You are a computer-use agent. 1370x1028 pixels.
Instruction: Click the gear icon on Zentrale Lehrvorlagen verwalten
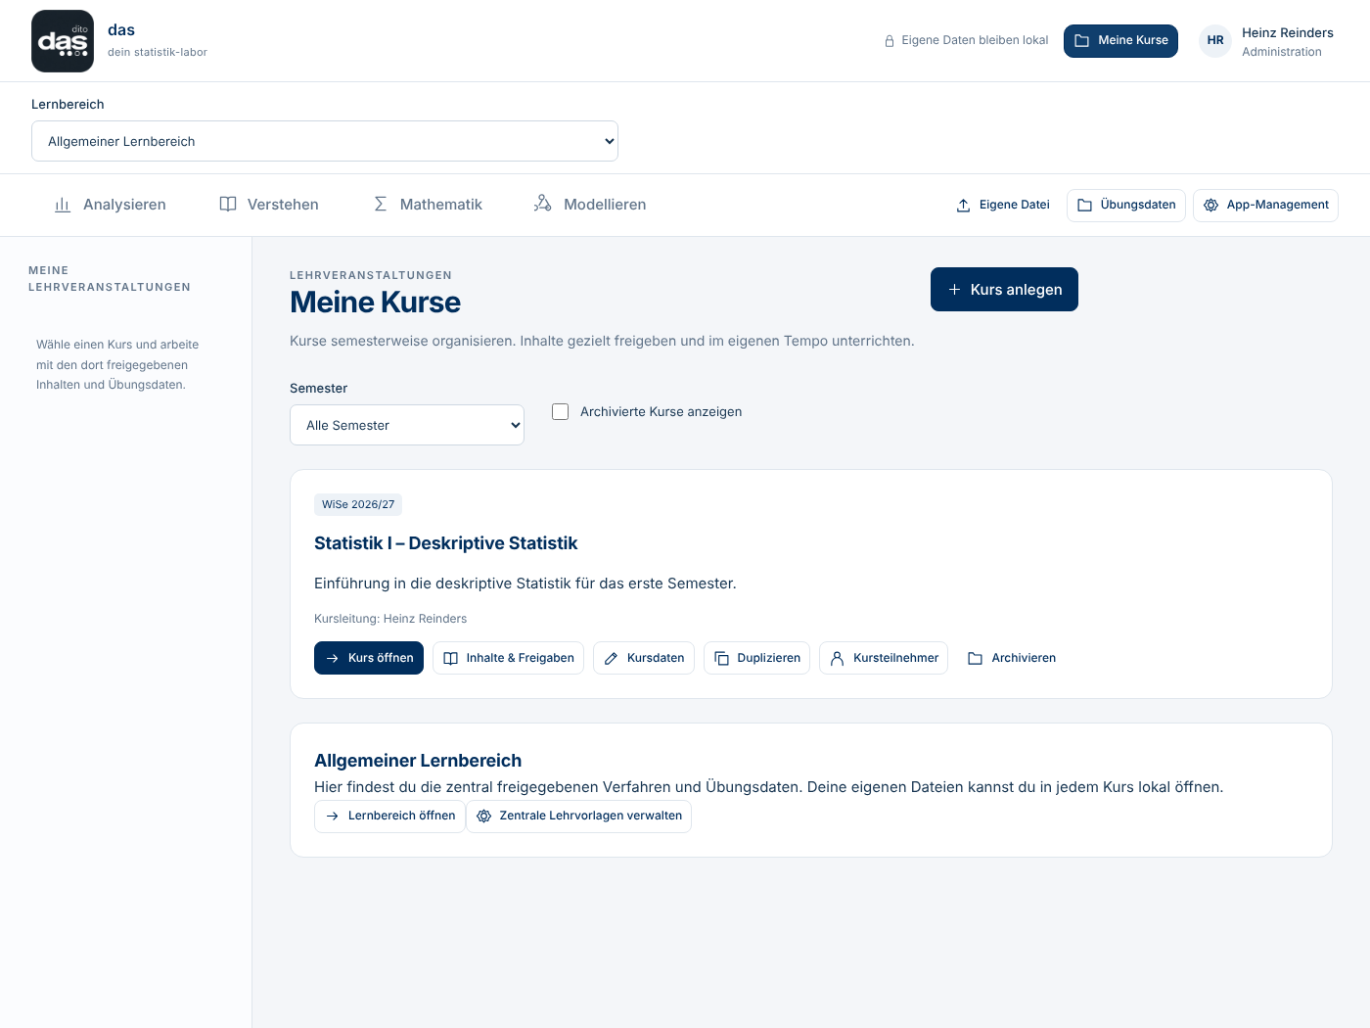pyautogui.click(x=484, y=817)
